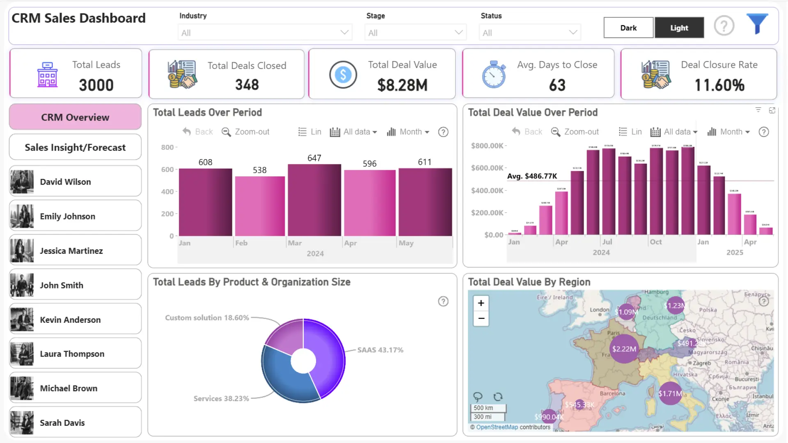The height and width of the screenshot is (443, 788).
Task: Click the lasso select icon on the map
Action: 478,397
